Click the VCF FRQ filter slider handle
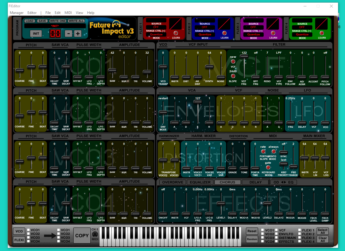This screenshot has height=251, width=345. click(244, 56)
